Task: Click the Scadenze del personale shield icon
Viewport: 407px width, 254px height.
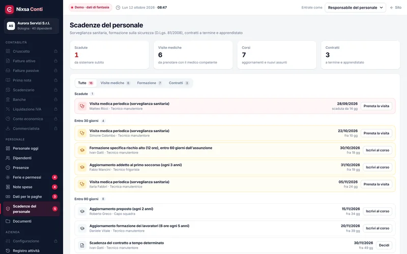Action: (x=8, y=209)
